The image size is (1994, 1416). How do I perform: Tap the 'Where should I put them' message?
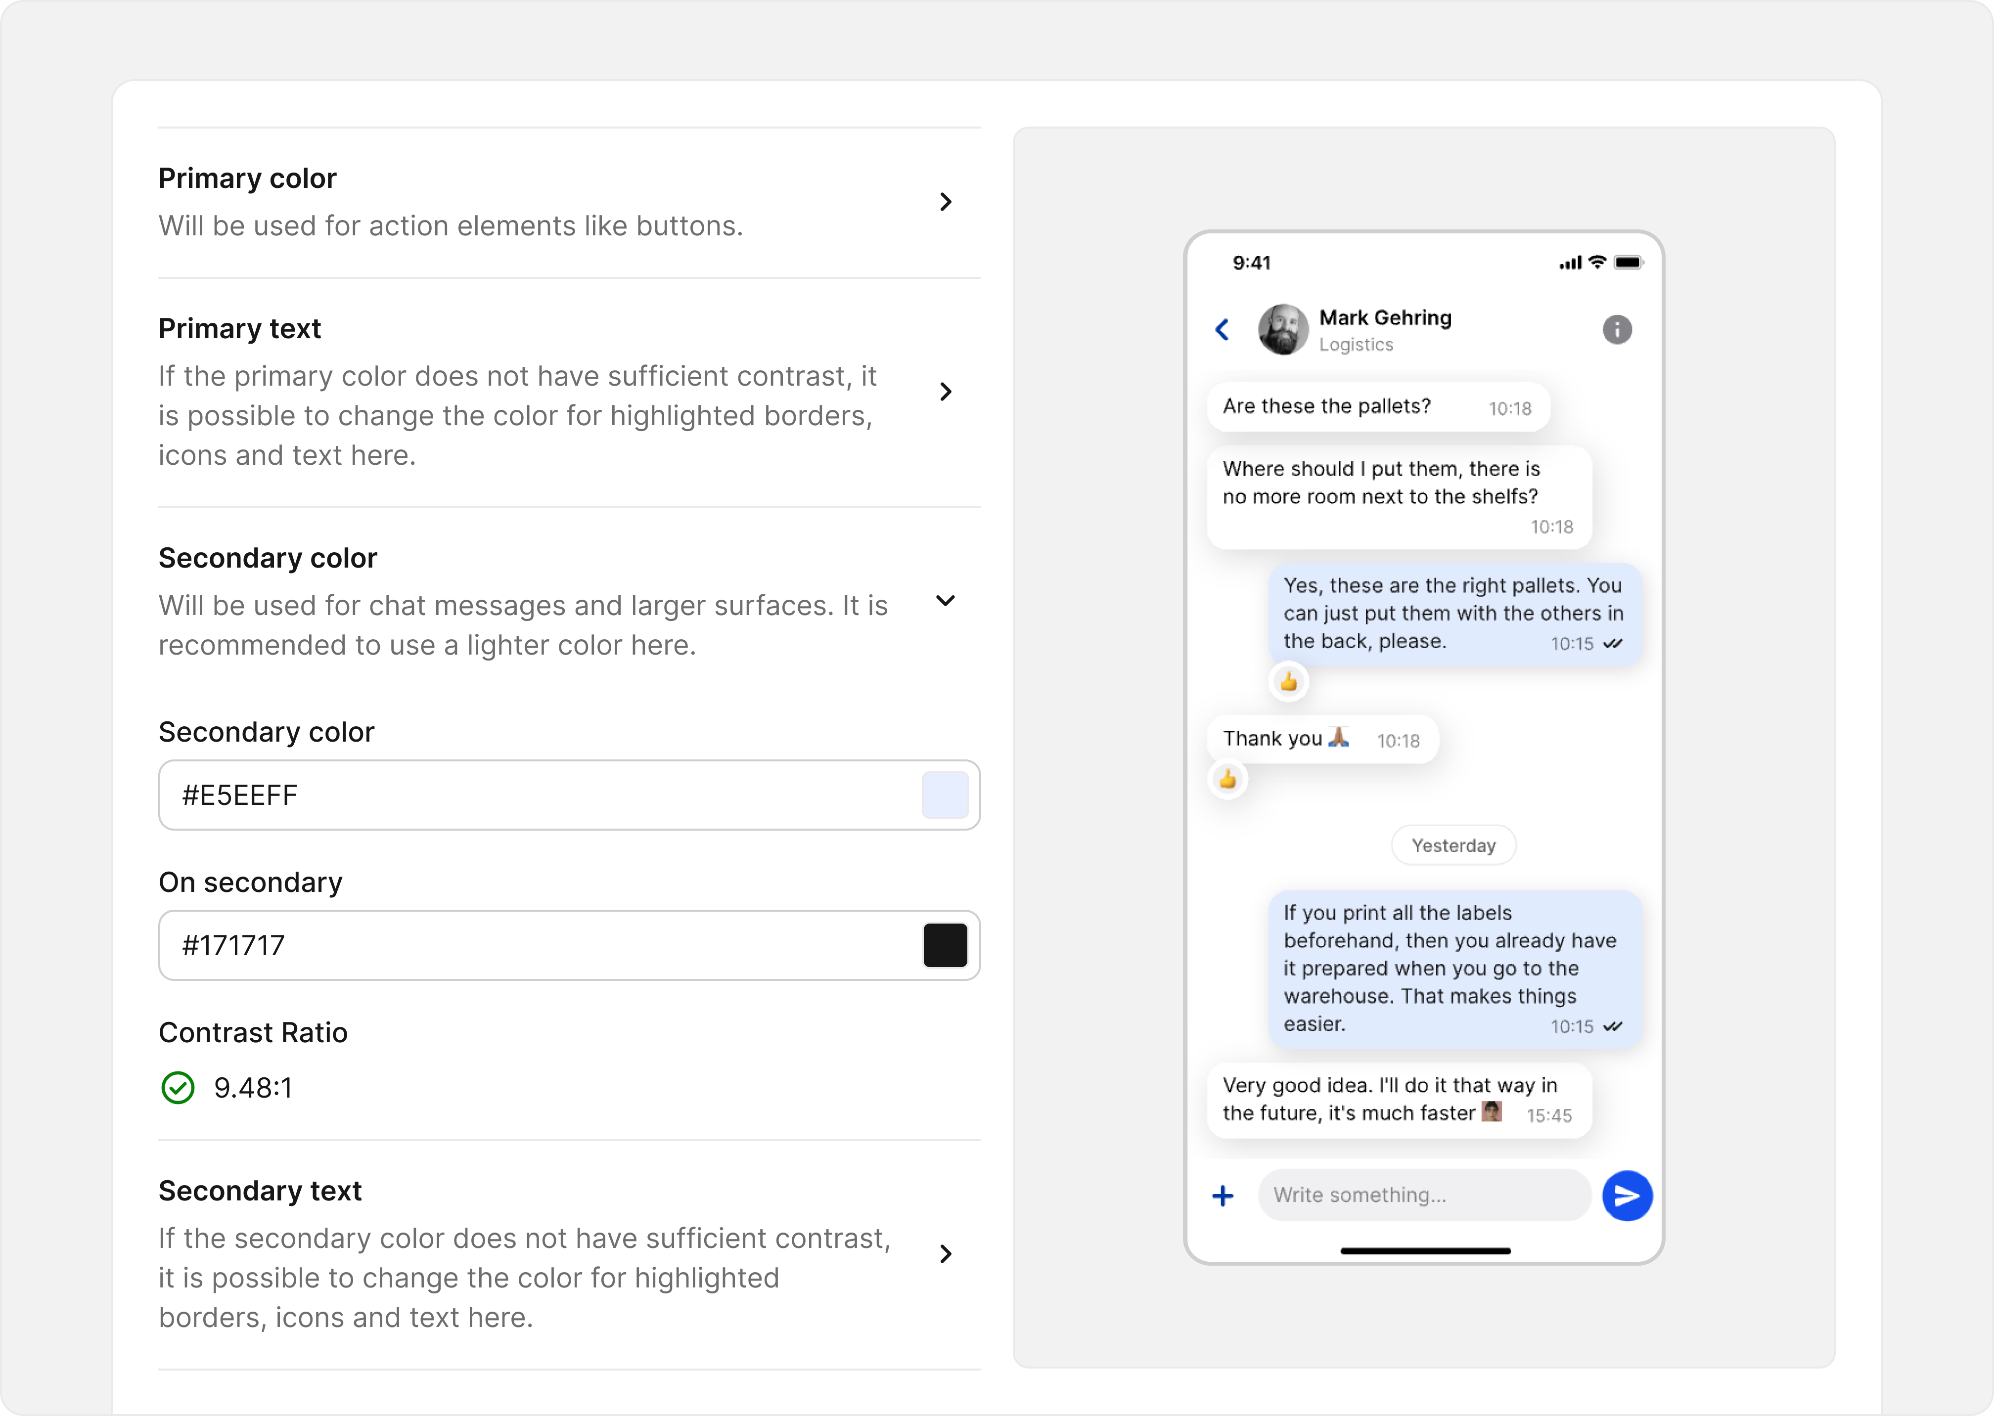[1400, 497]
